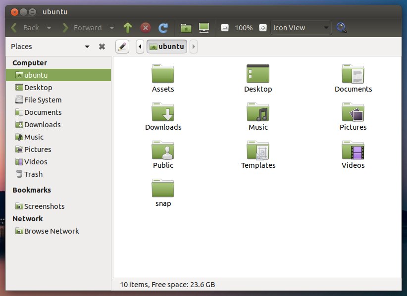407x296 pixels.
Task: Toggle text location entry pencil button
Action: [122, 47]
